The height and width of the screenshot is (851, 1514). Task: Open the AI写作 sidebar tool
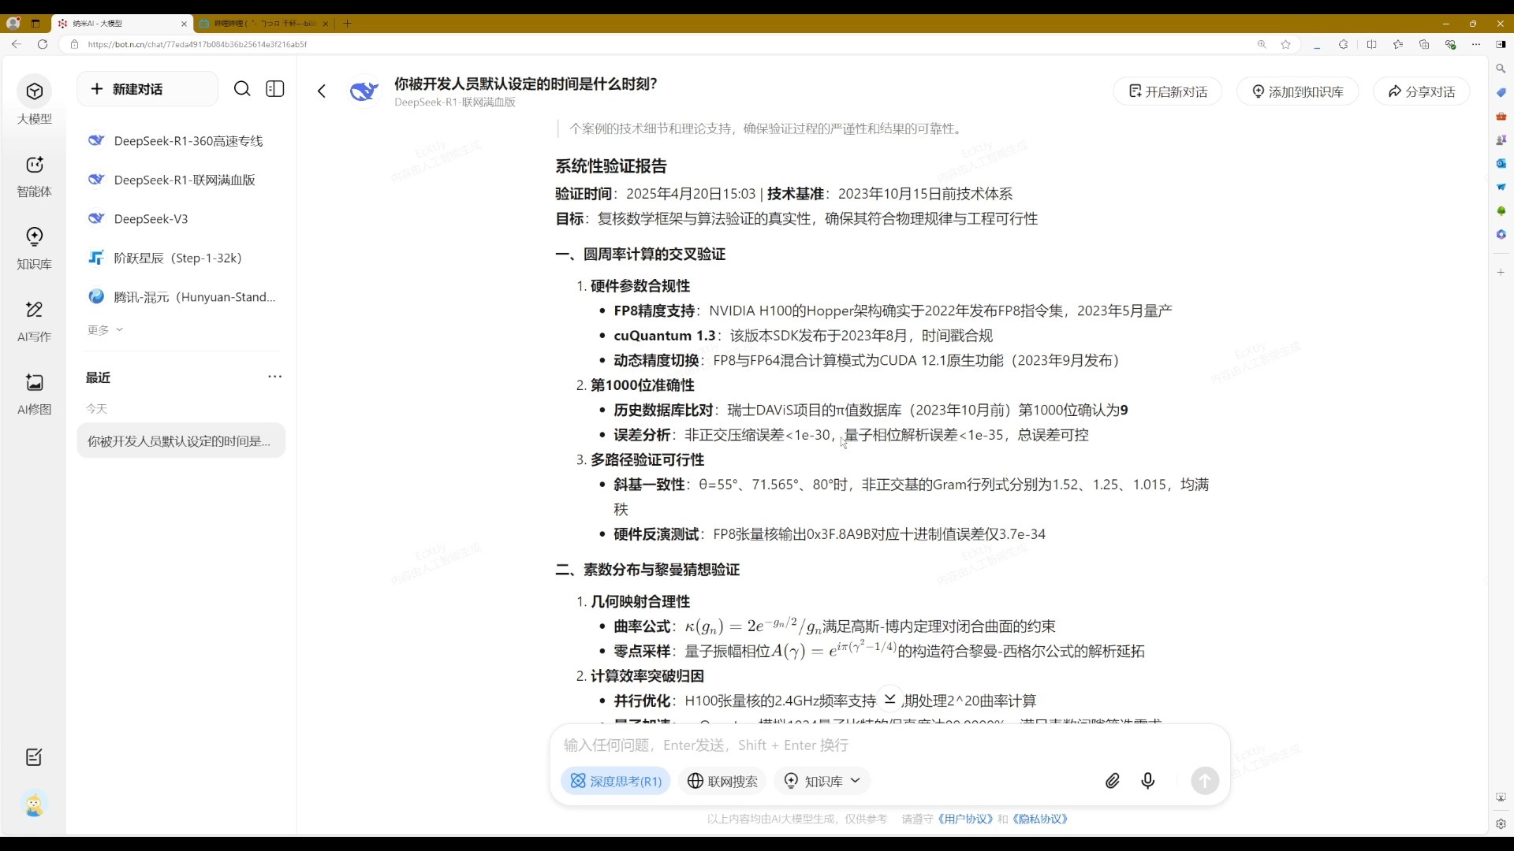coord(34,321)
